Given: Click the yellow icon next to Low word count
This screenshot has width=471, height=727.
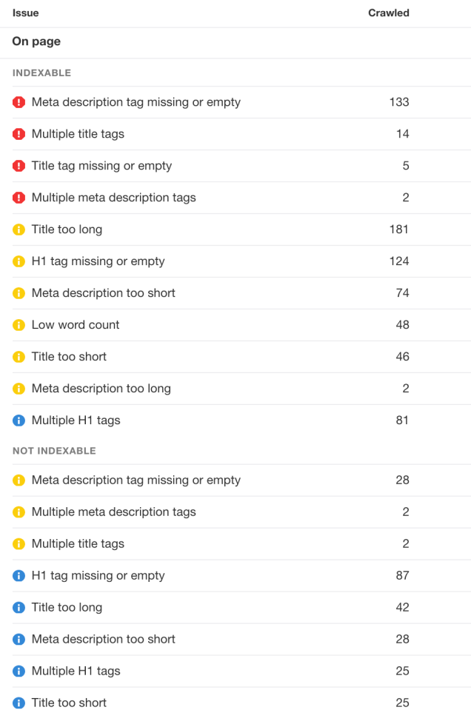Looking at the screenshot, I should [19, 324].
